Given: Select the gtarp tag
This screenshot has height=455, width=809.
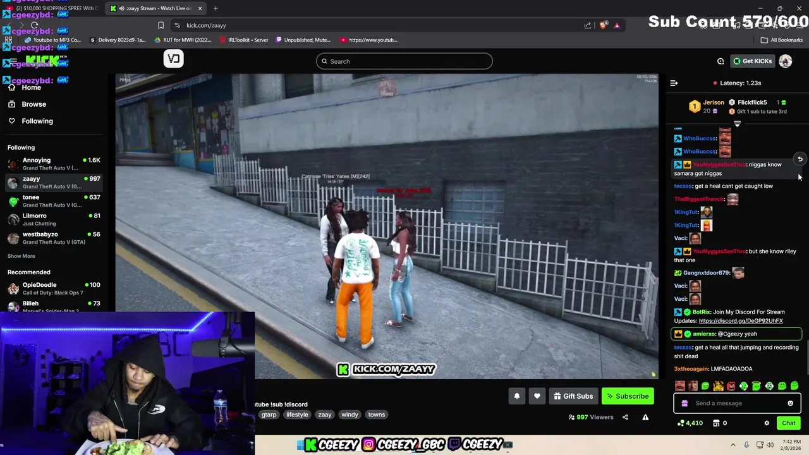Looking at the screenshot, I should coord(269,415).
